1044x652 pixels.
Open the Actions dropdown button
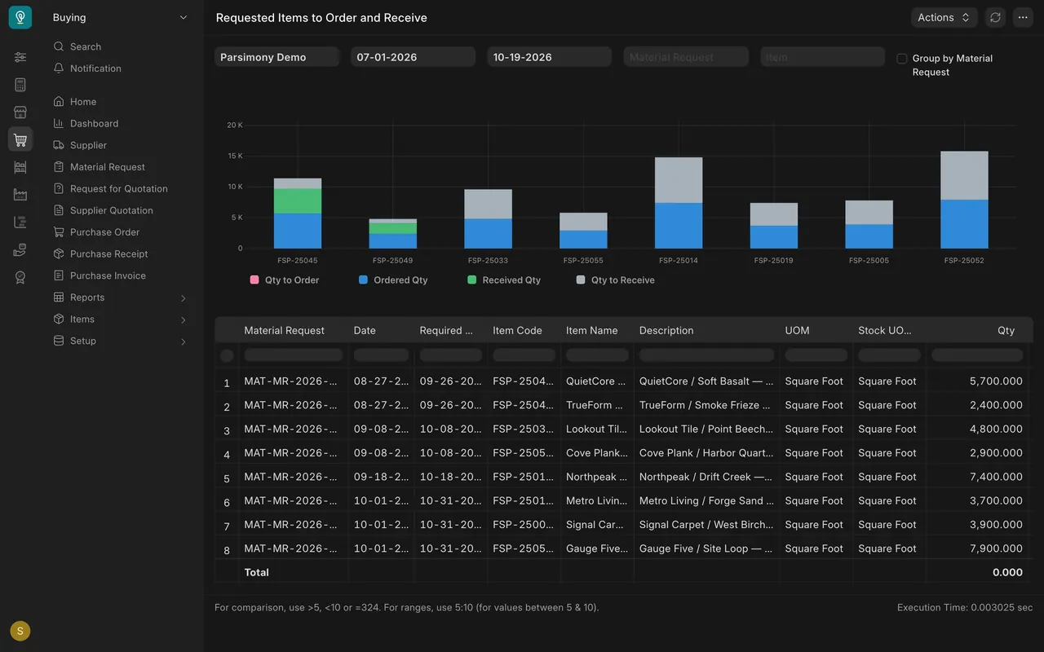944,17
